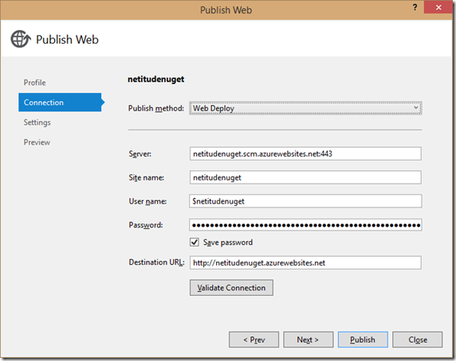Click the Publish button

coord(363,340)
